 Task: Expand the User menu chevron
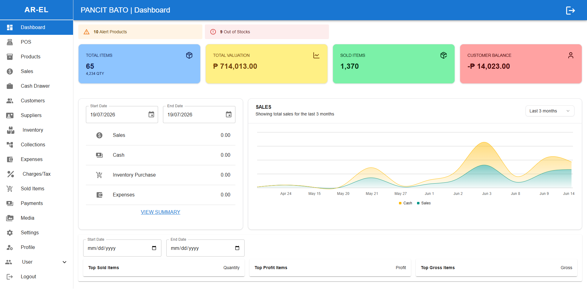(65, 262)
